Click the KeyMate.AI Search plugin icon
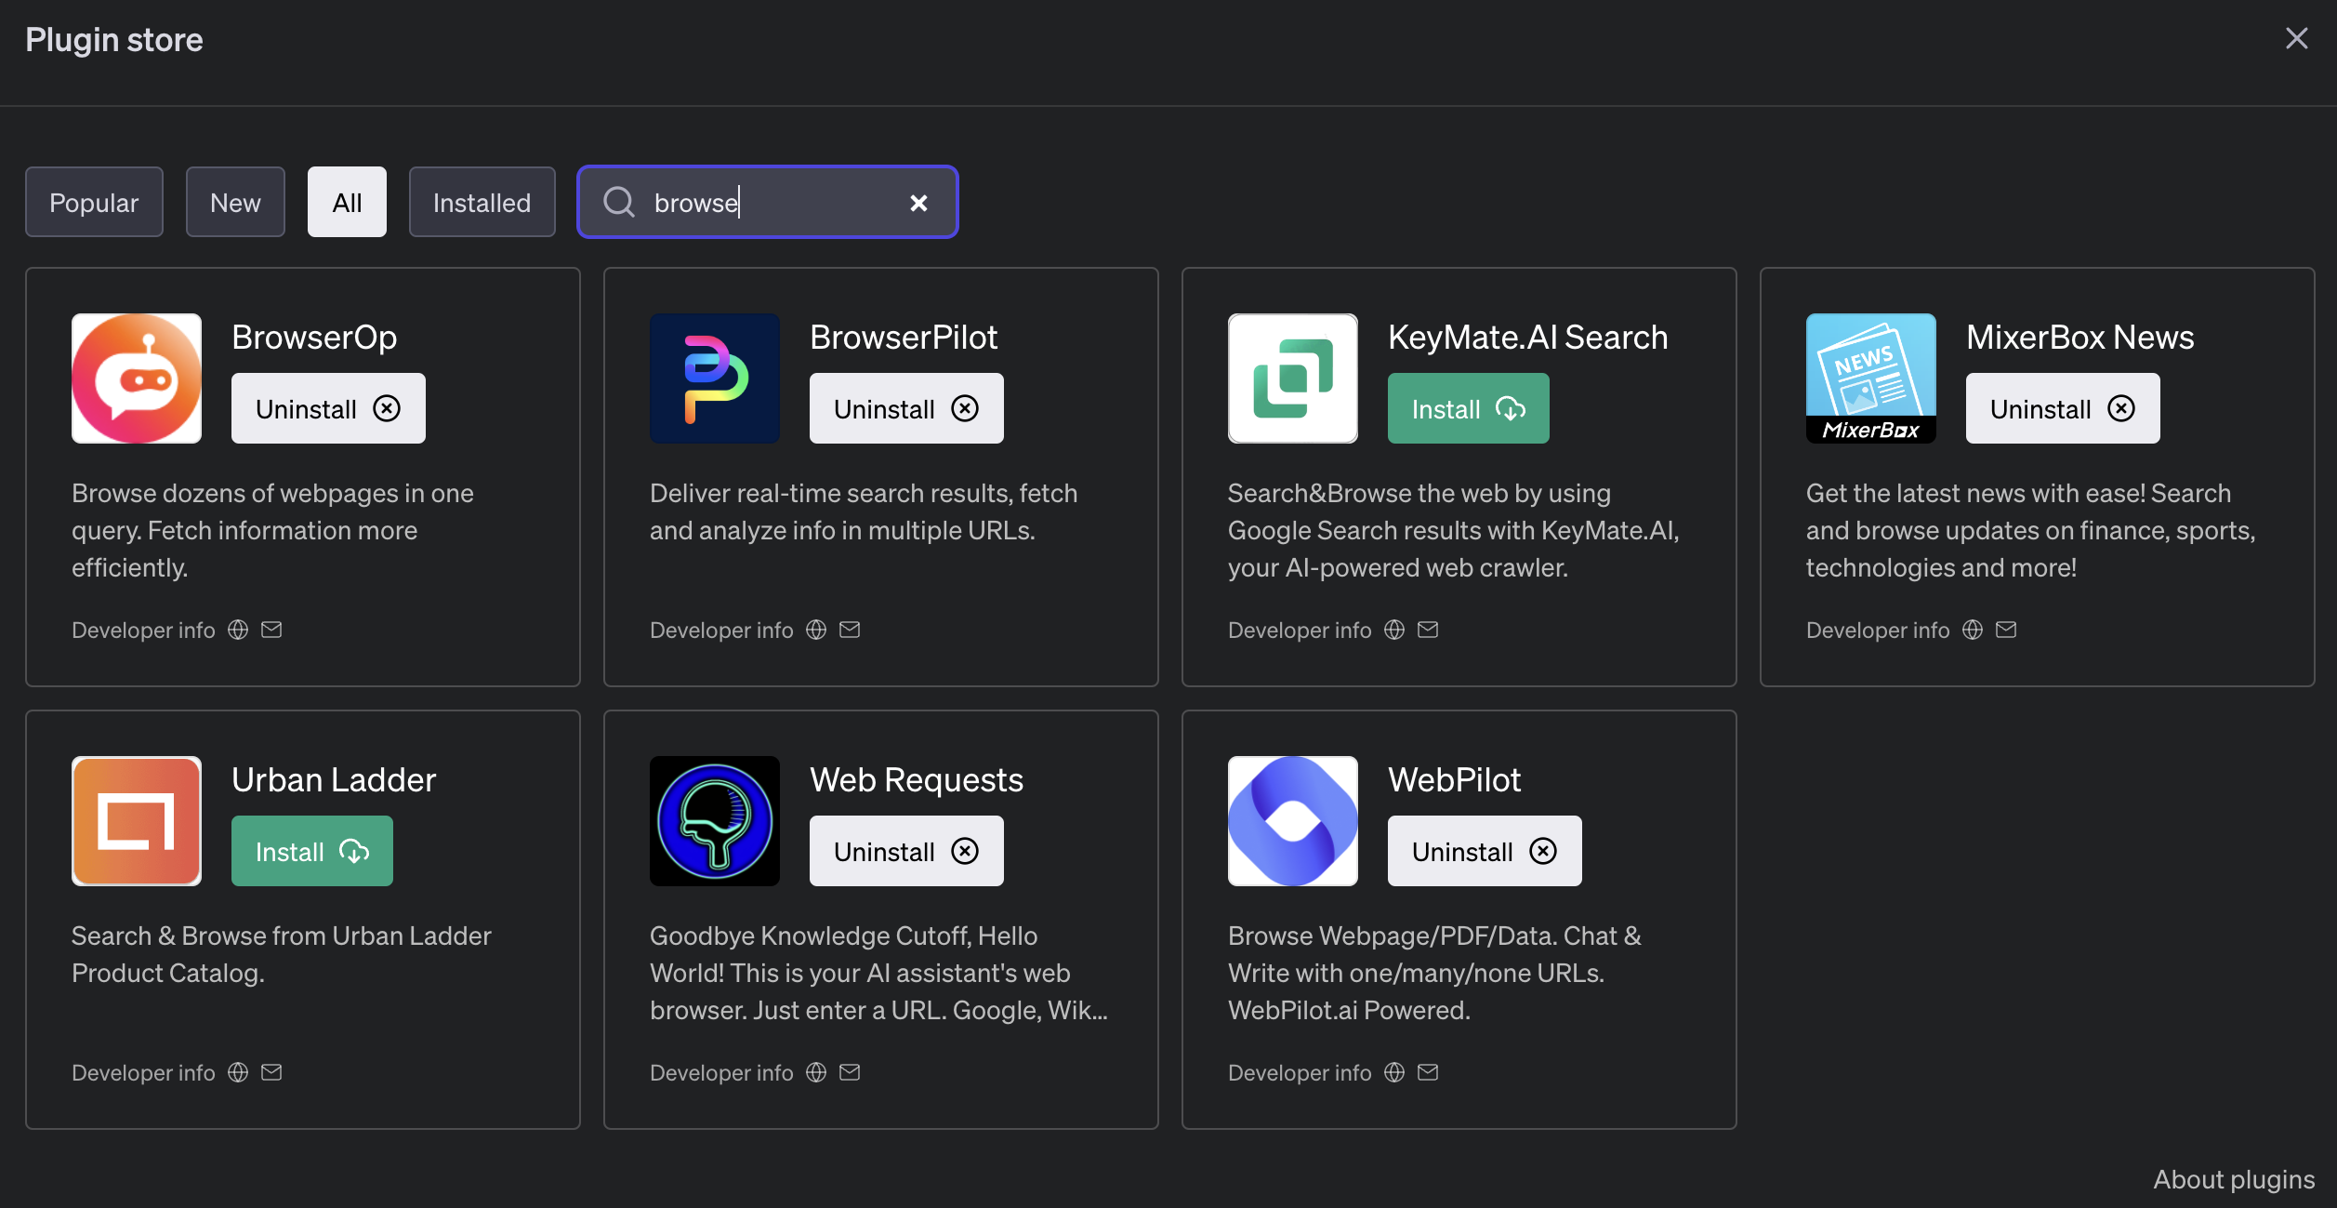 pyautogui.click(x=1291, y=378)
